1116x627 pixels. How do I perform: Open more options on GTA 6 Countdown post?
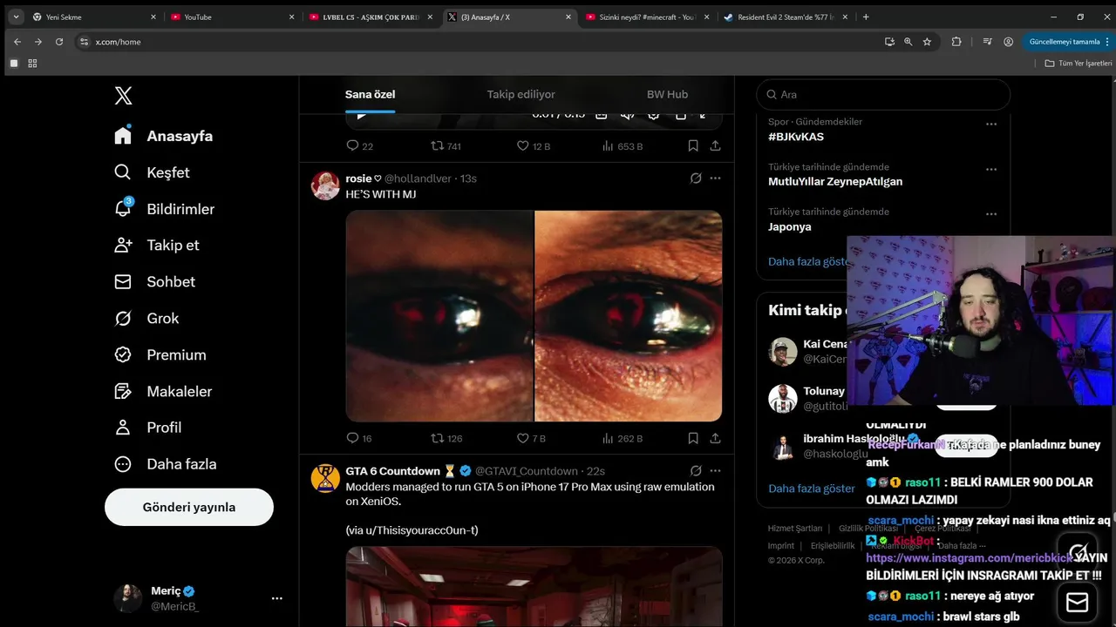pyautogui.click(x=715, y=470)
